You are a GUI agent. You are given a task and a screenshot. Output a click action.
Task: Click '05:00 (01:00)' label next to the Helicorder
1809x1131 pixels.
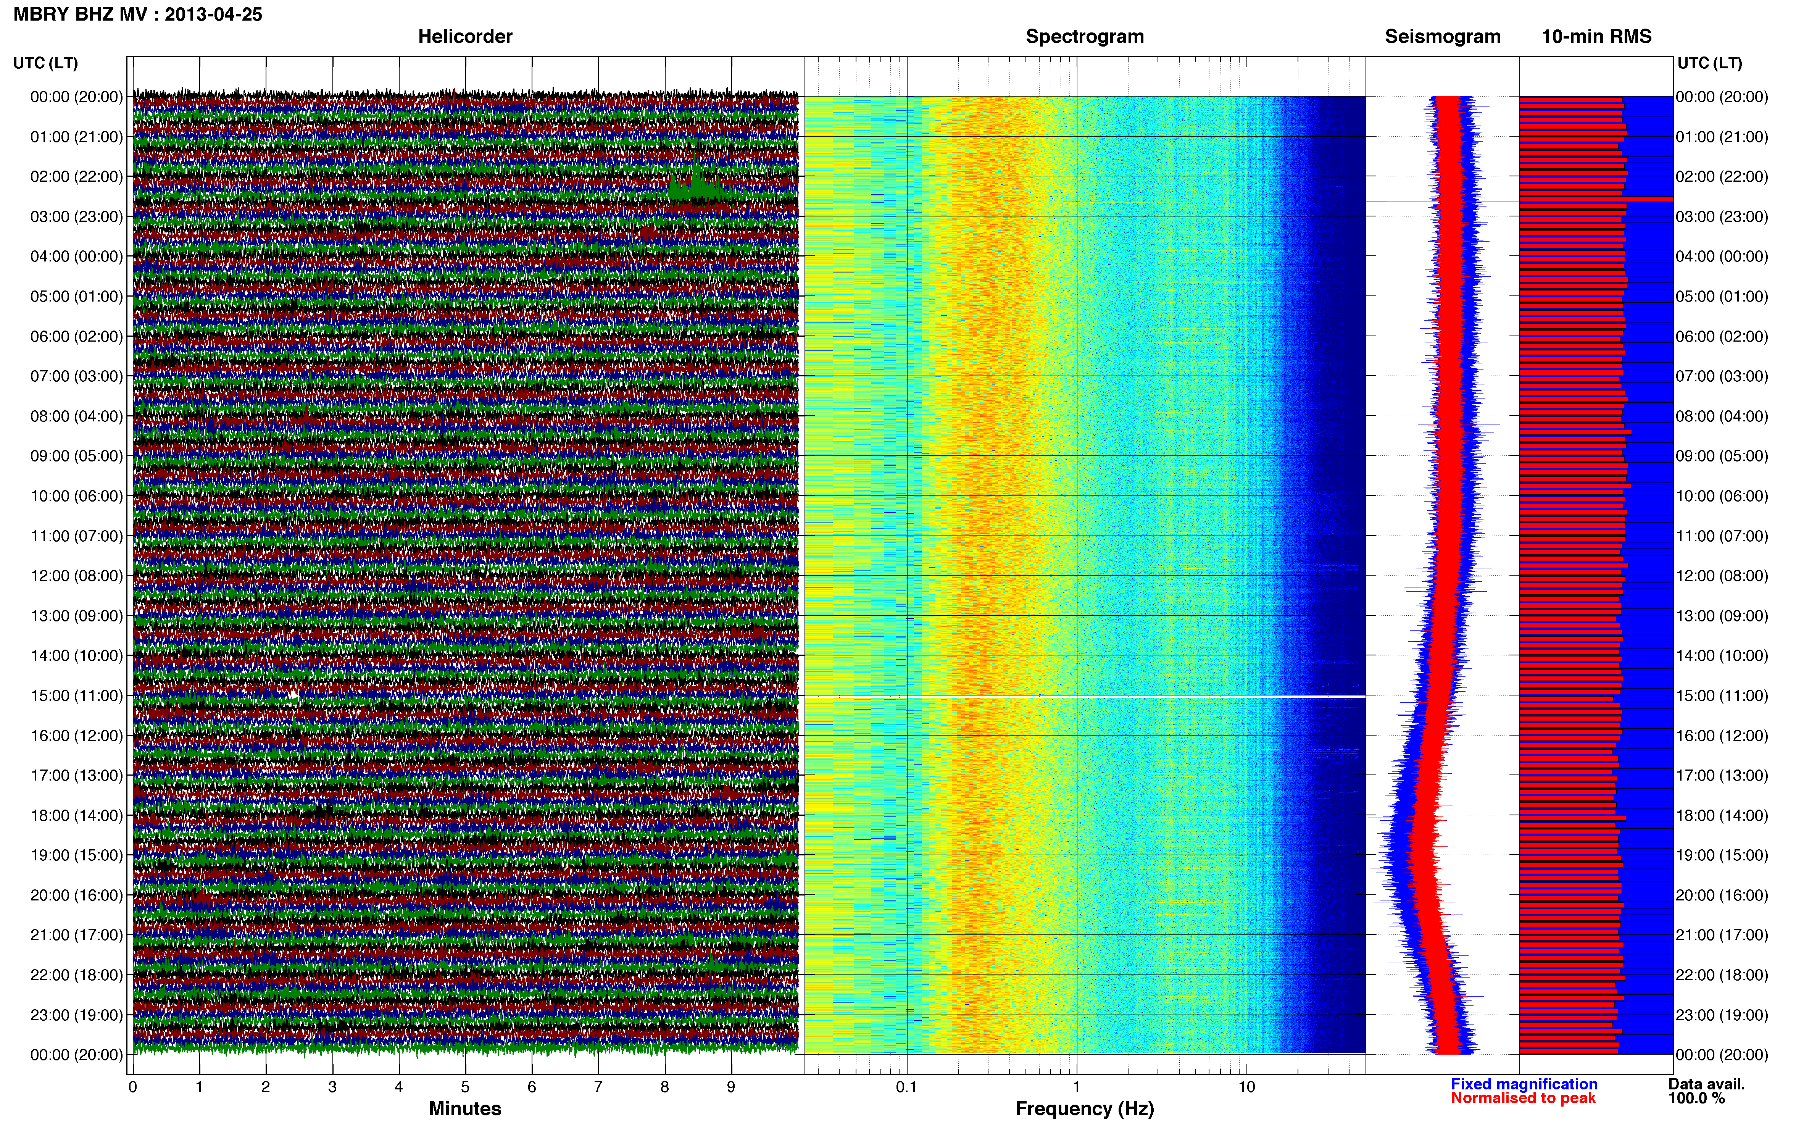[76, 296]
